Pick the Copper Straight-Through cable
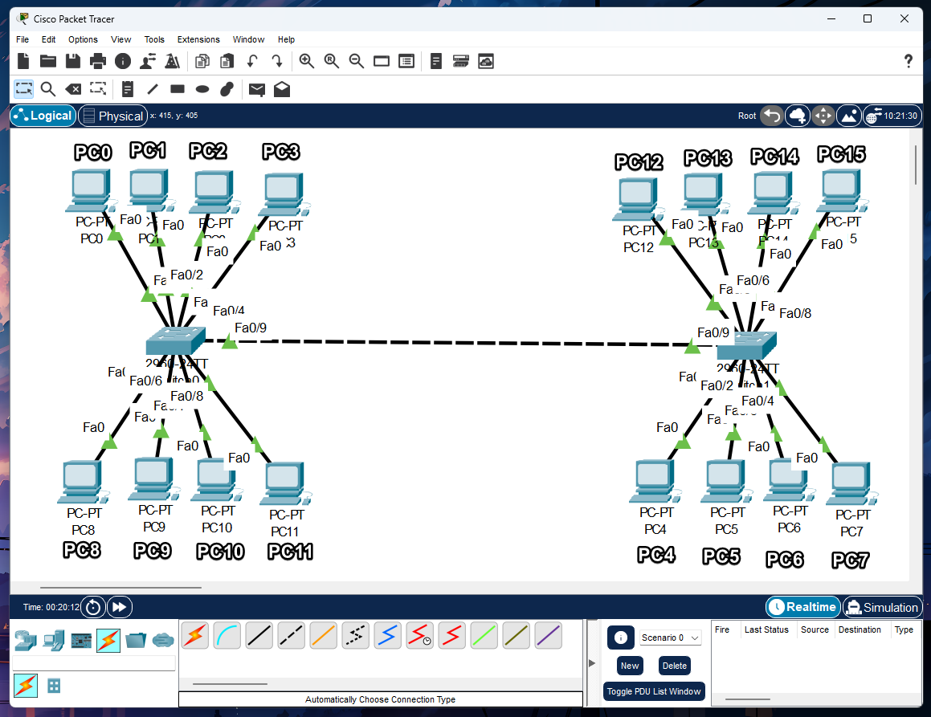 tap(259, 636)
